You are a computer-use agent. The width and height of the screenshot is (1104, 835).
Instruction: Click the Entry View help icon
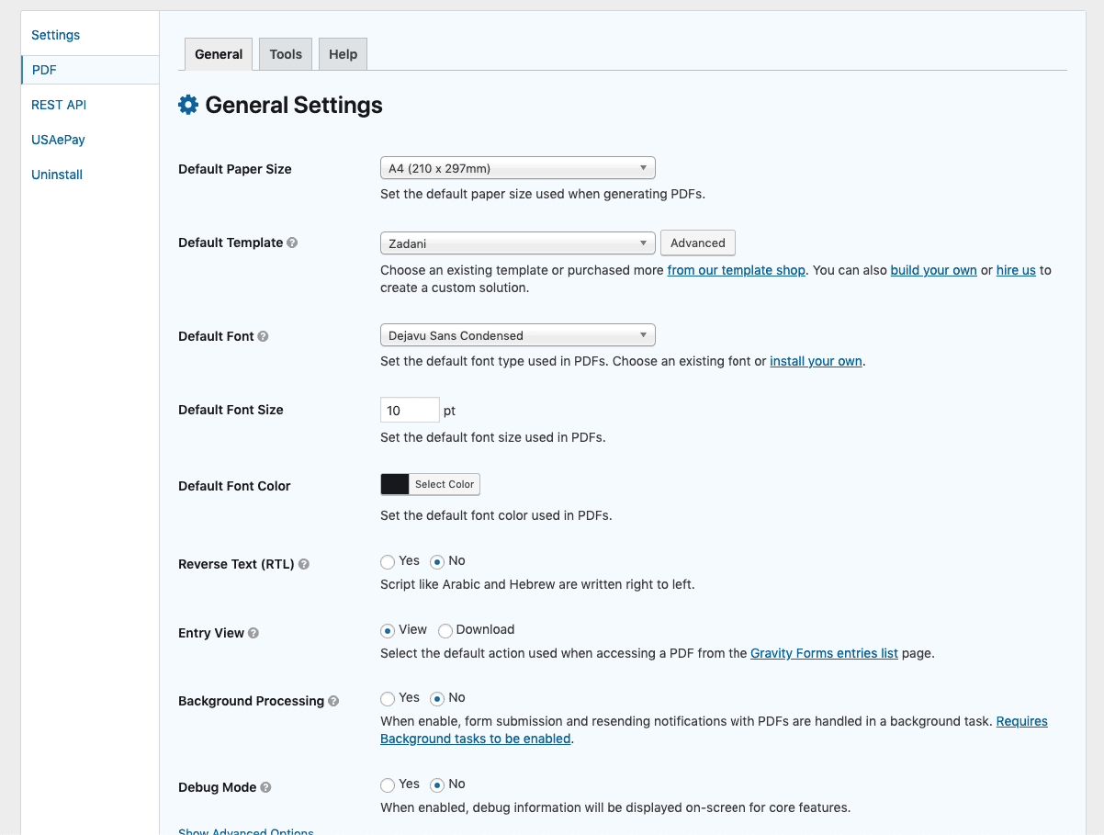point(253,634)
